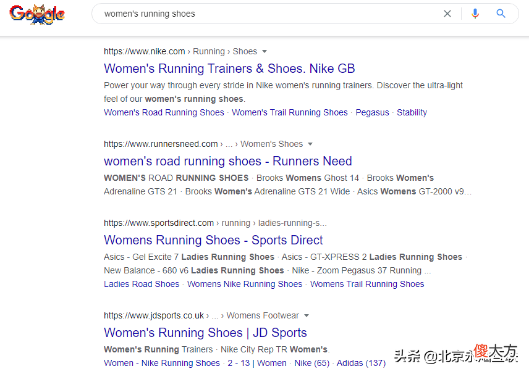Expand the jdsports.co.uk result options arrow

pyautogui.click(x=307, y=316)
